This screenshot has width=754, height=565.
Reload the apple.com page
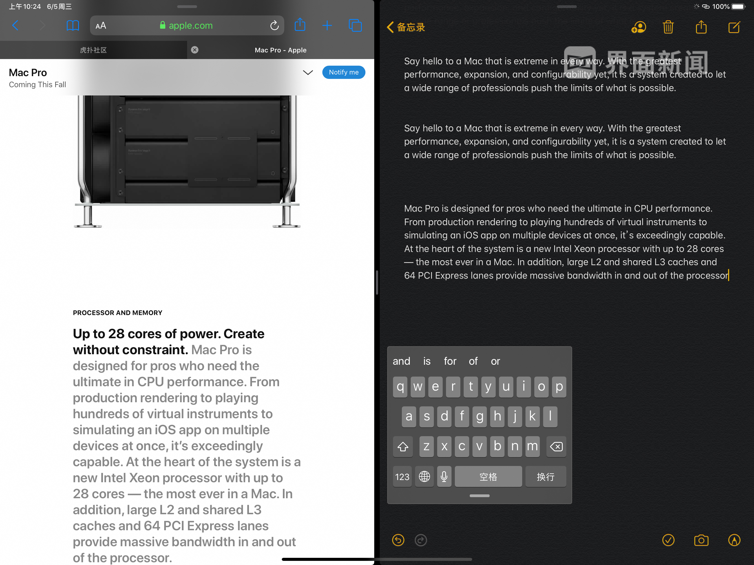274,26
